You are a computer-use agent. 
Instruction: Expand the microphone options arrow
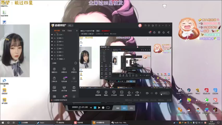point(132,93)
